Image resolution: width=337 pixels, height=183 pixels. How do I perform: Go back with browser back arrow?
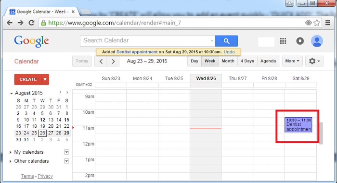point(10,23)
